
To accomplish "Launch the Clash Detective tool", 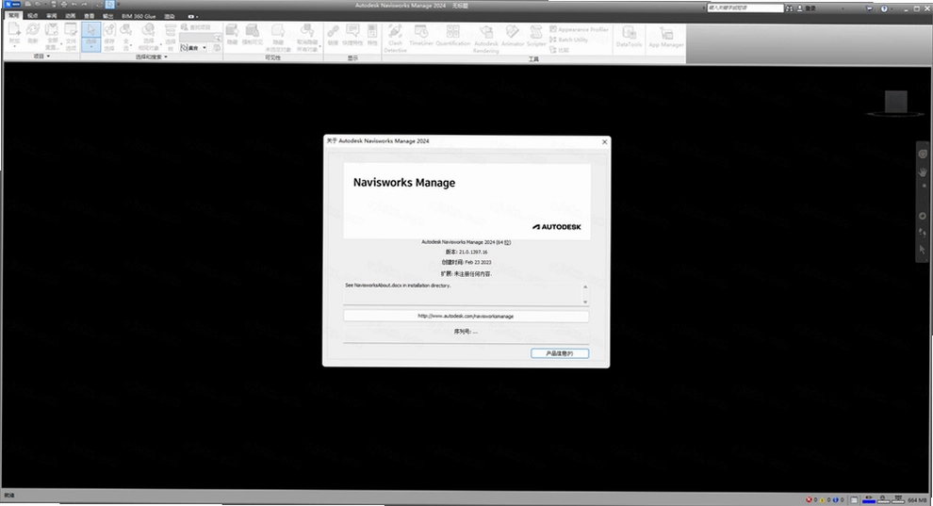I will tap(395, 38).
